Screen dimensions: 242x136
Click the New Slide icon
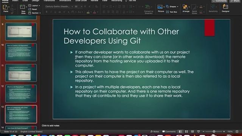coord(23,7)
